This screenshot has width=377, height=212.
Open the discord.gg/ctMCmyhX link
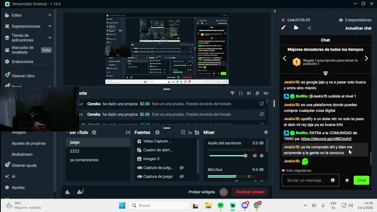pyautogui.click(x=326, y=139)
